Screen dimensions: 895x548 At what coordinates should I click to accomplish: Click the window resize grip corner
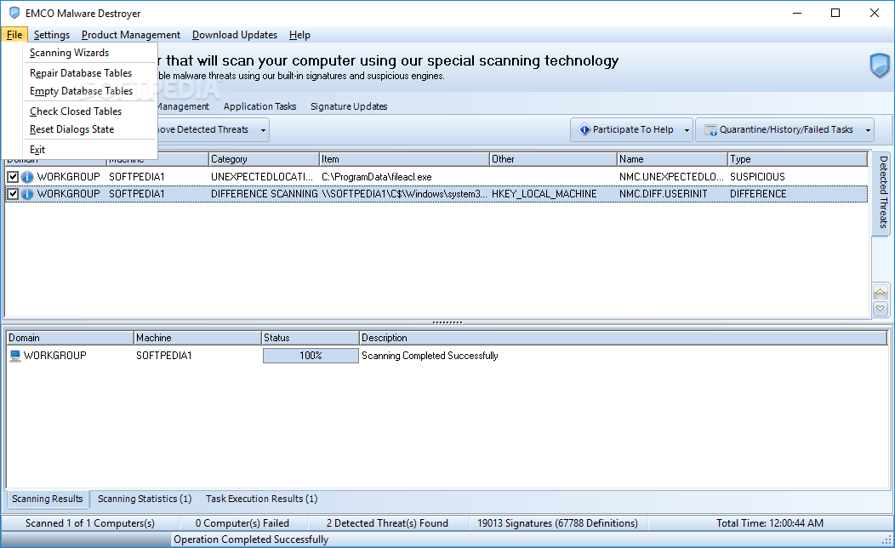(887, 539)
